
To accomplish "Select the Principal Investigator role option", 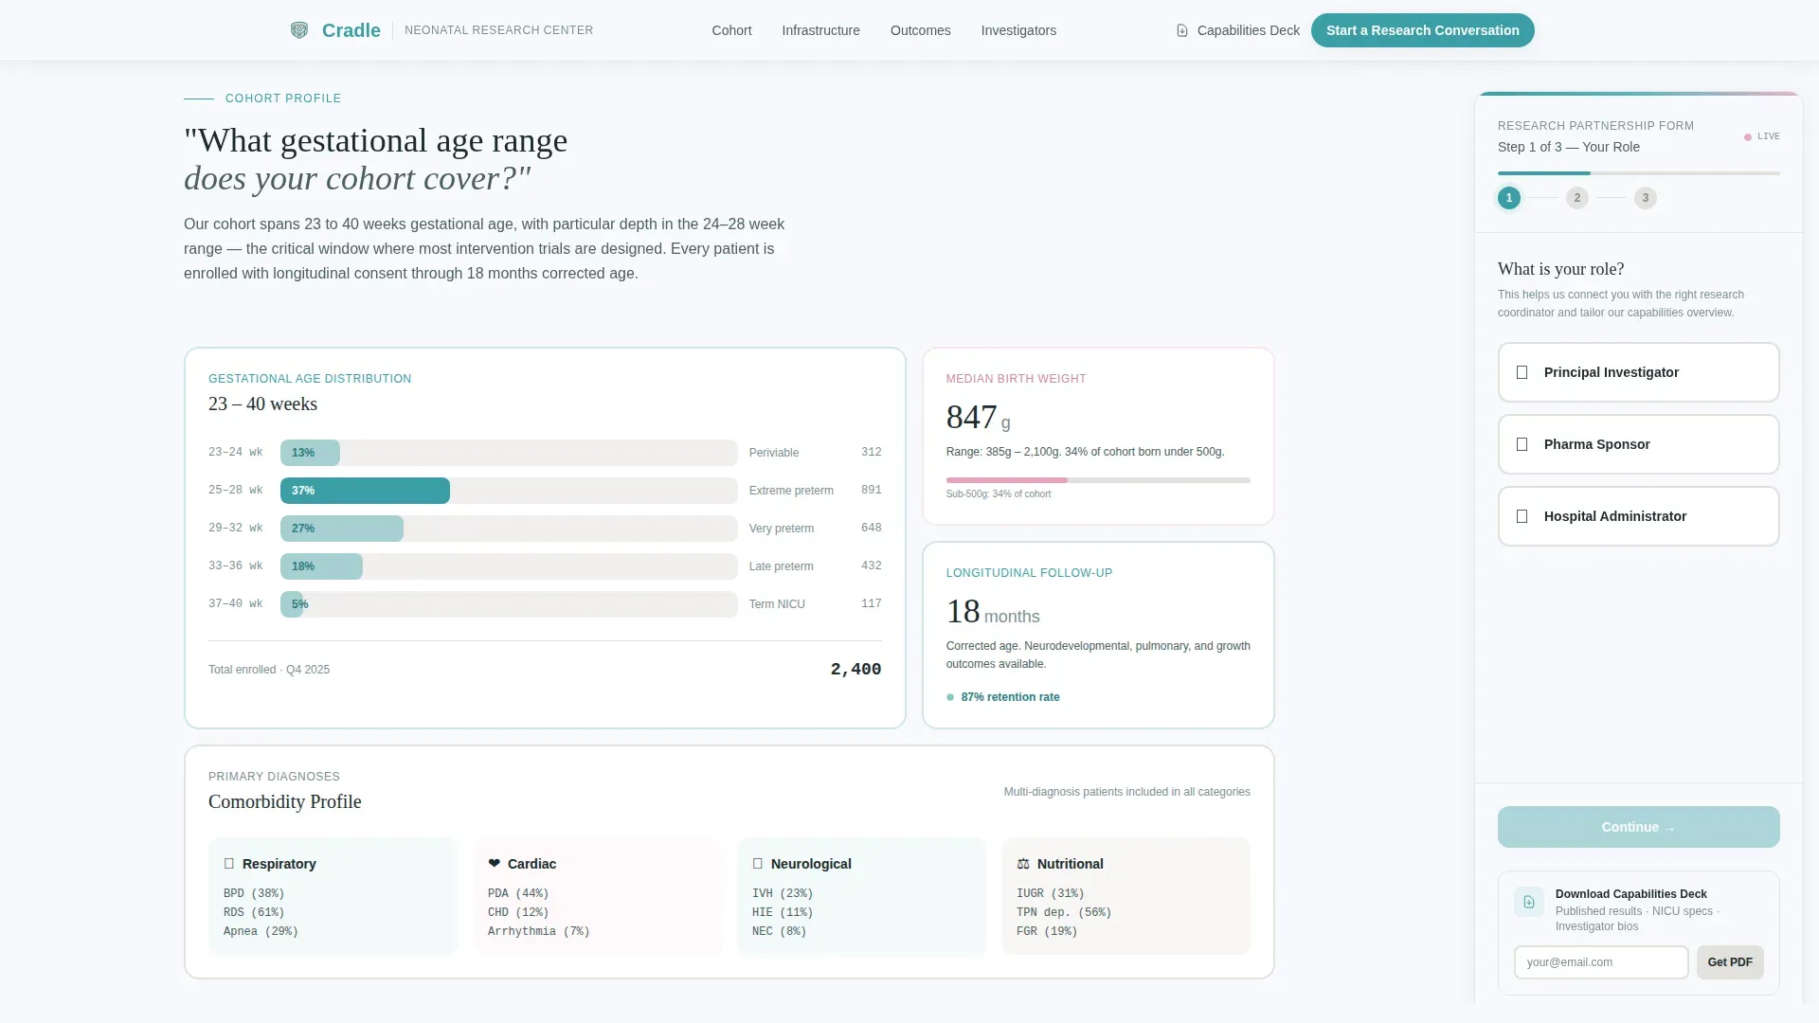I will (x=1638, y=372).
